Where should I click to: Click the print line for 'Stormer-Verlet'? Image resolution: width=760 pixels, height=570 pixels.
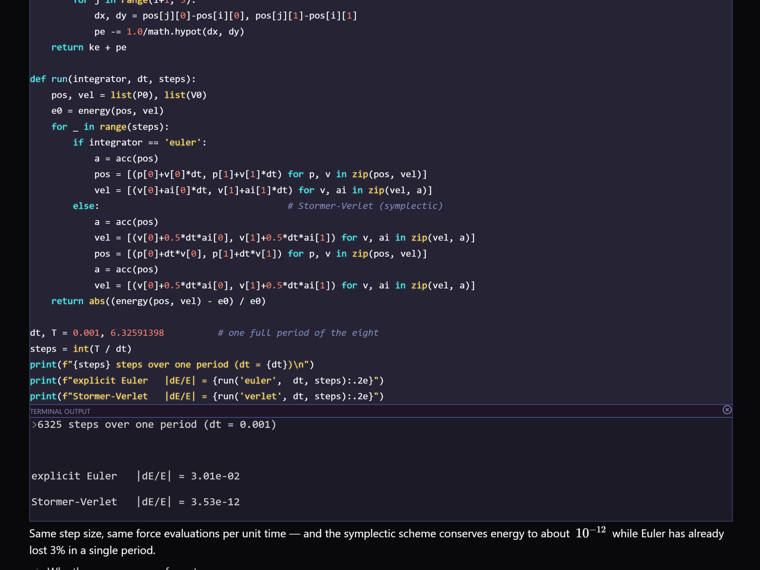[207, 396]
